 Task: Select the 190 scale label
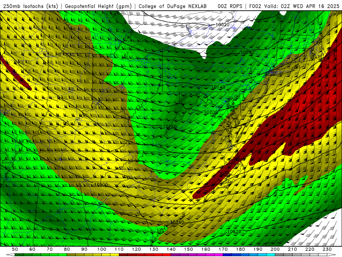(258, 249)
